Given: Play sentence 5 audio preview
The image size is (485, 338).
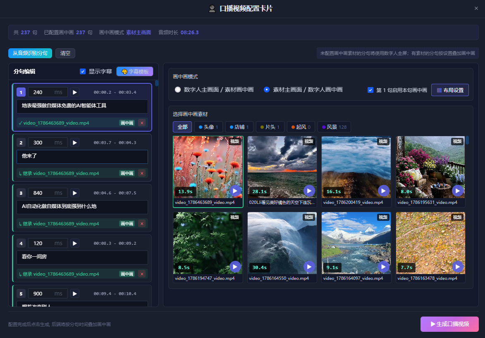Looking at the screenshot, I should (74, 293).
